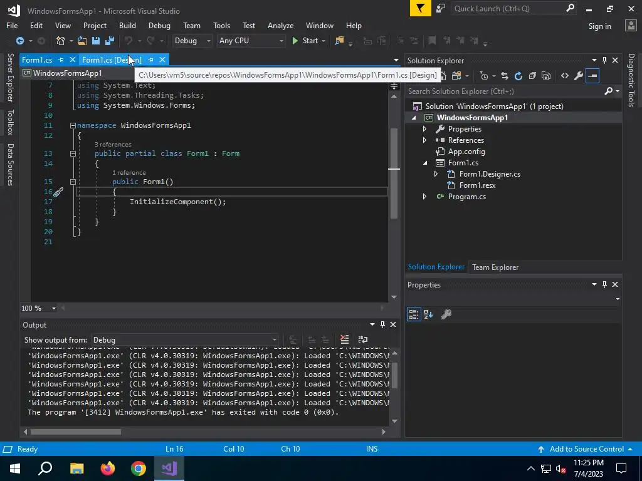Click the View Code icon in Solution Explorer
Viewport: 642px width, 481px height.
[565, 76]
